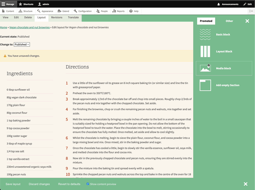This screenshot has height=190, width=255.
Task: Close the block sidebar with X
Action: click(x=247, y=21)
